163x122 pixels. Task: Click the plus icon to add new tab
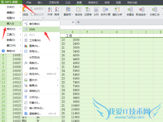pos(78,22)
